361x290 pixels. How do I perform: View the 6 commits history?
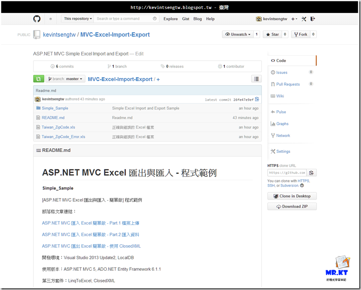62,66
